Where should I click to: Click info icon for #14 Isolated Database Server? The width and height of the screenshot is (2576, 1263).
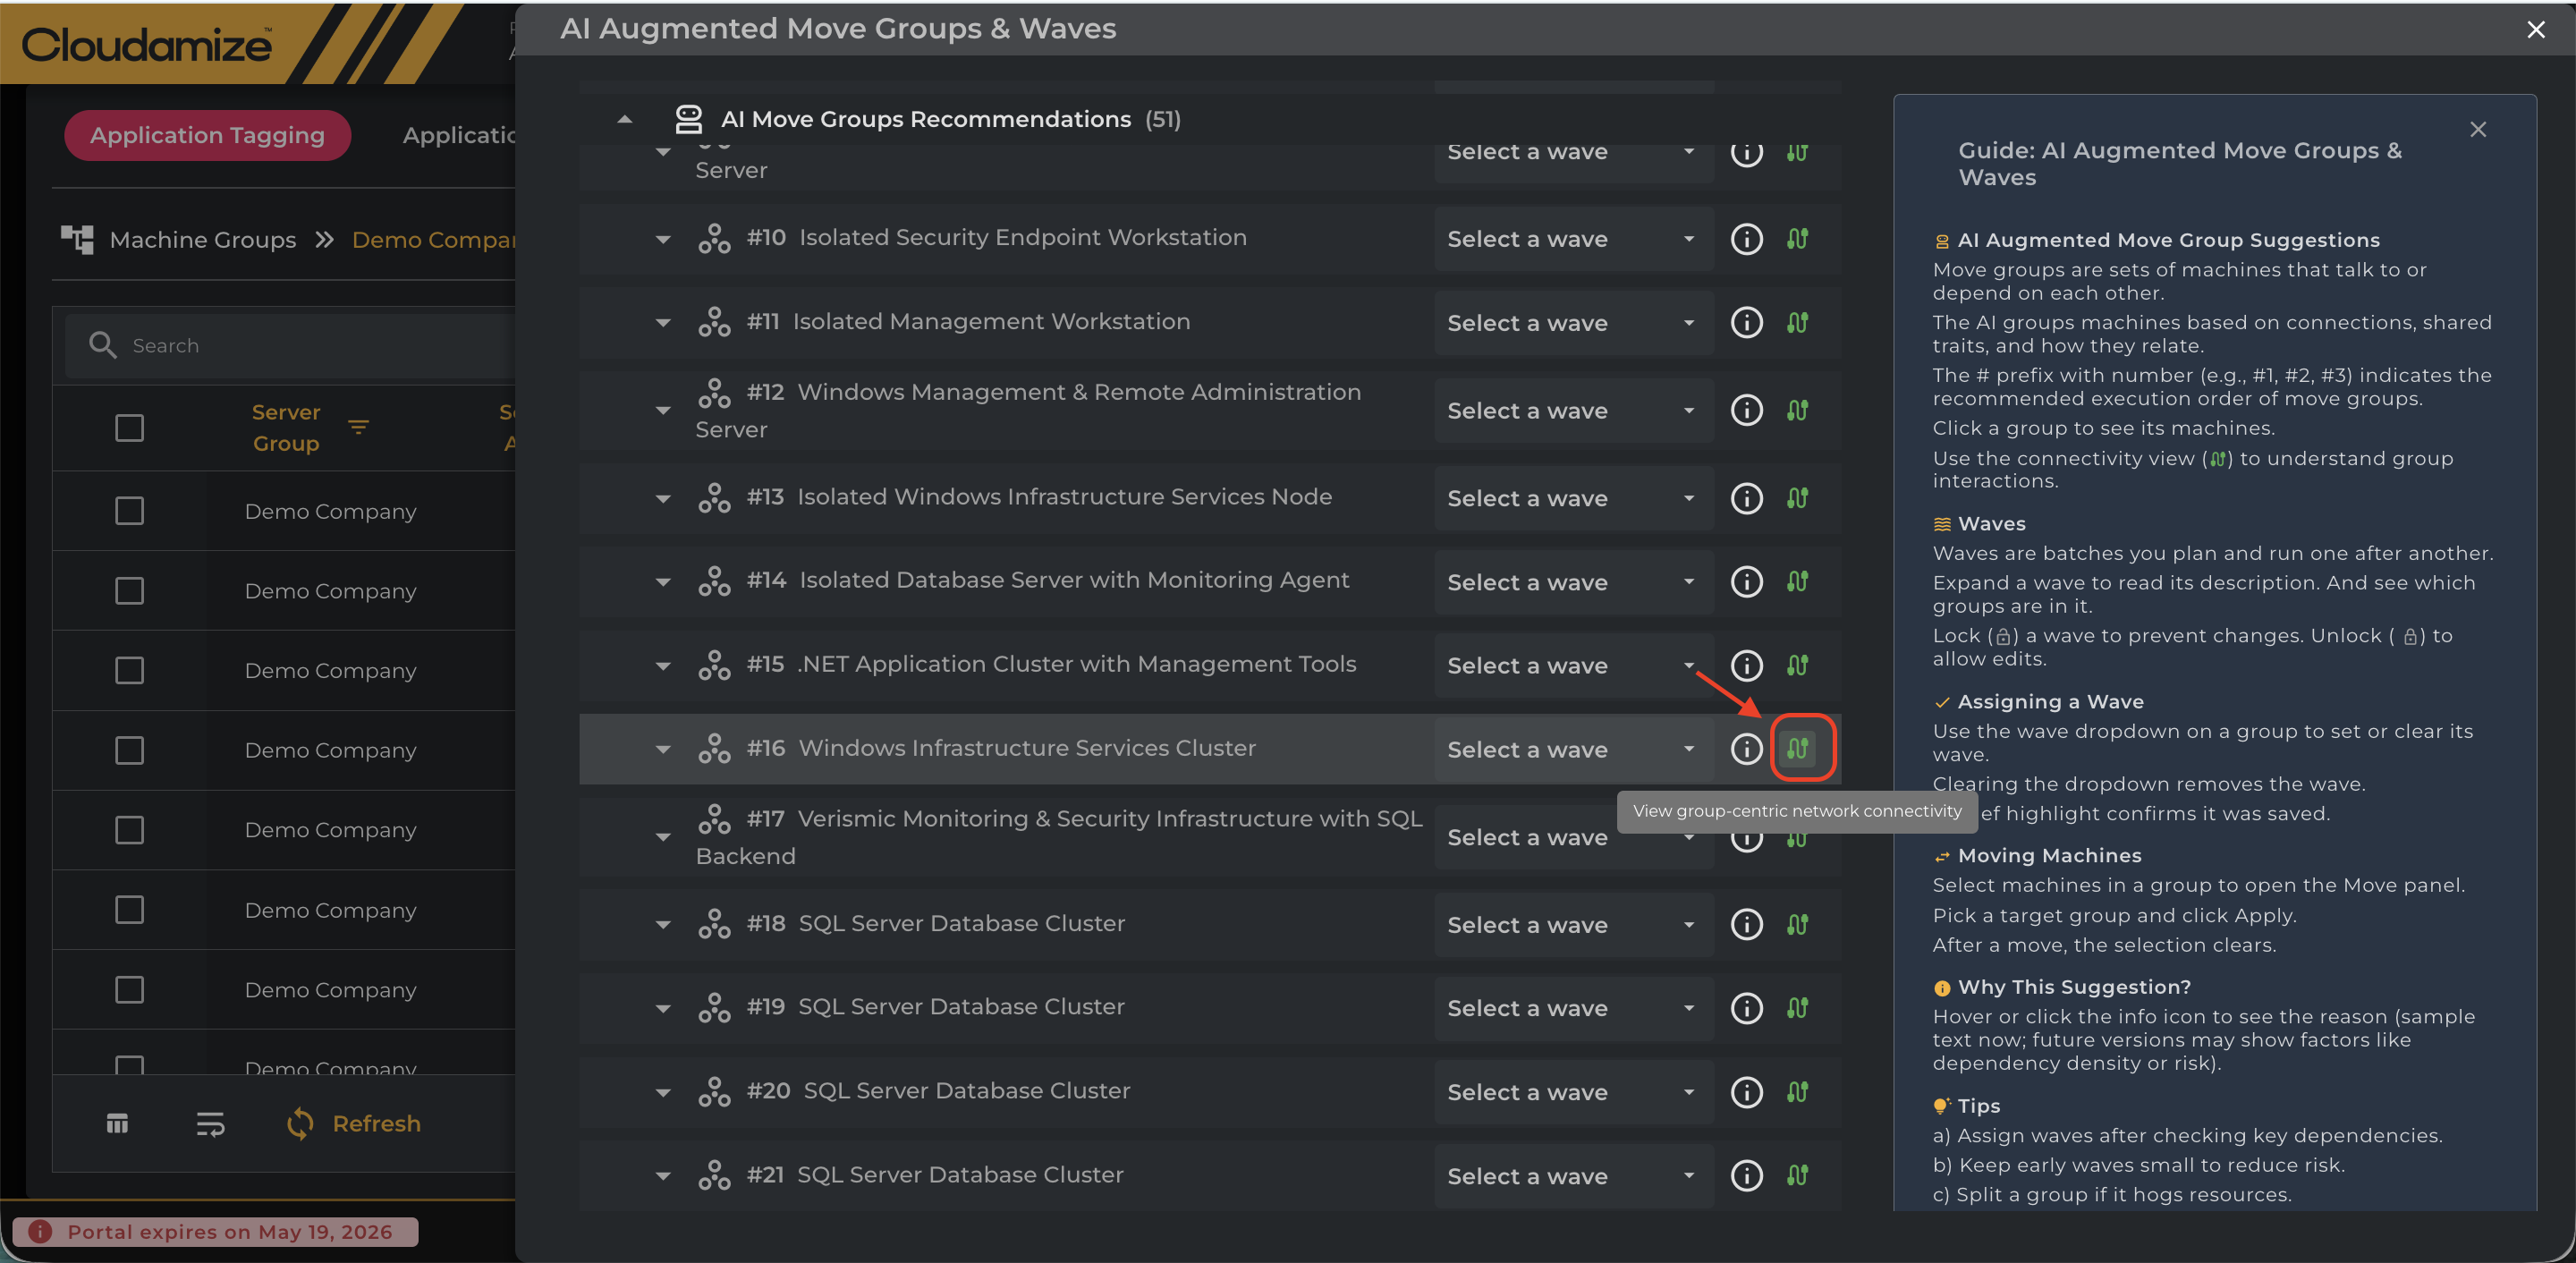pyautogui.click(x=1746, y=582)
